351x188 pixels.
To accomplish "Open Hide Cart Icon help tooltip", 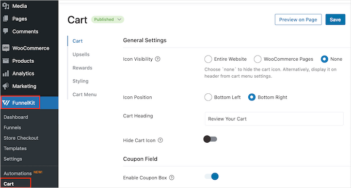I will click(x=161, y=140).
